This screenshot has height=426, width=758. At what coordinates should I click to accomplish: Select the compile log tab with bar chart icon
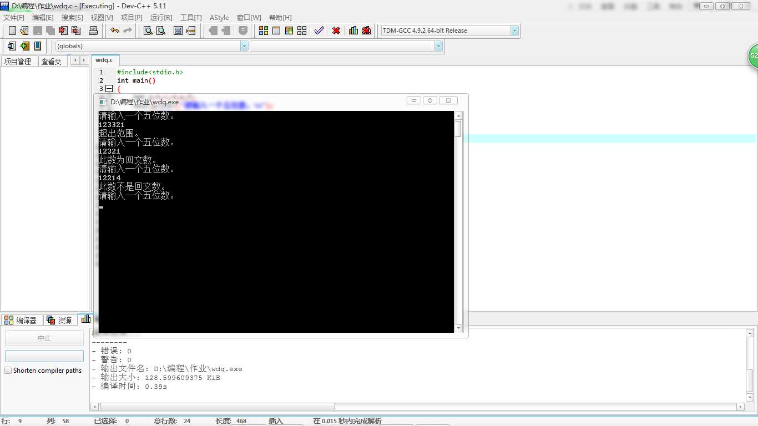85,319
